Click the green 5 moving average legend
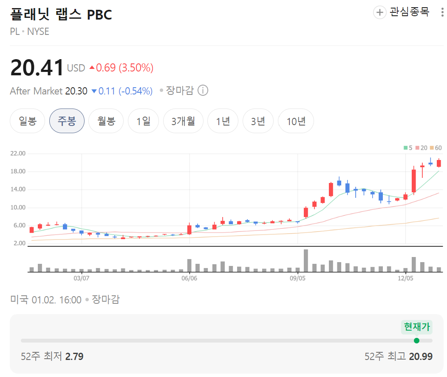Image resolution: width=447 pixels, height=377 pixels. pyautogui.click(x=408, y=148)
